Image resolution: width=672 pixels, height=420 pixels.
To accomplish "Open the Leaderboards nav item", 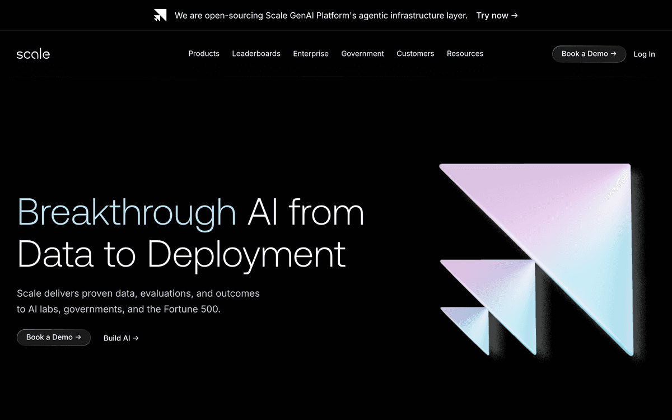I will (256, 54).
